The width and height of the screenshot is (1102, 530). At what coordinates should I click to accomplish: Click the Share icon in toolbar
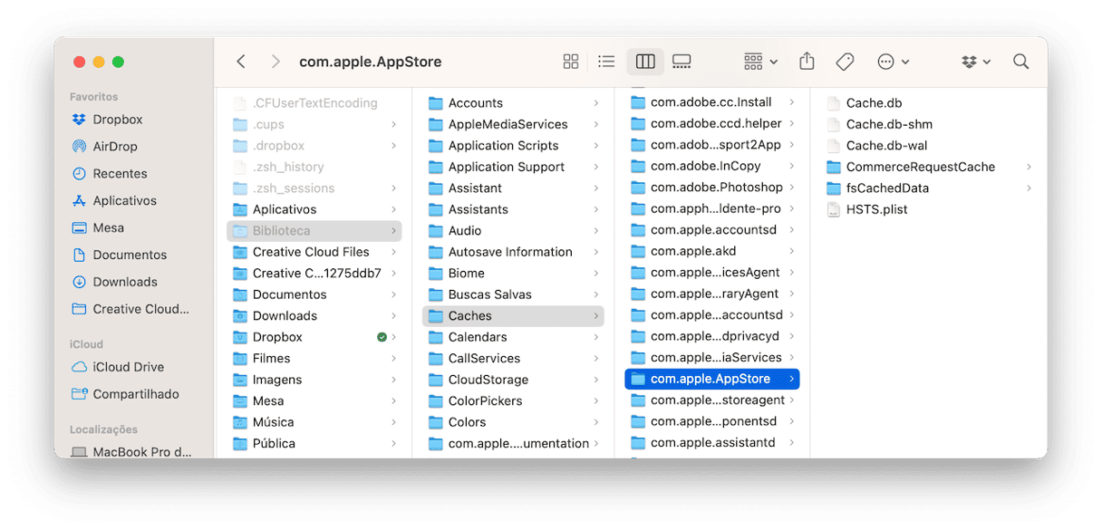click(x=807, y=61)
